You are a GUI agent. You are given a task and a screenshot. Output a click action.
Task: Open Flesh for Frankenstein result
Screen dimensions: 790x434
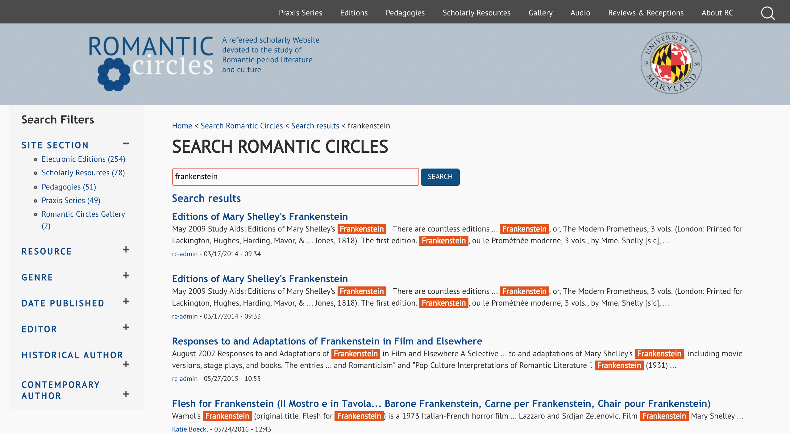(441, 403)
